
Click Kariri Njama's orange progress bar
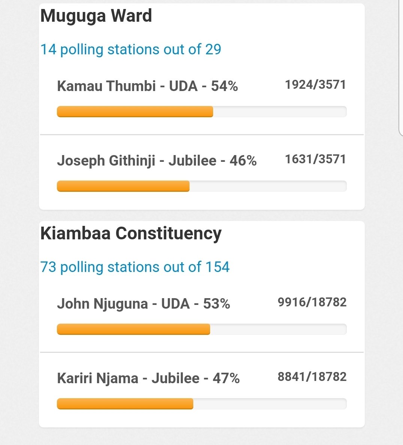(125, 404)
